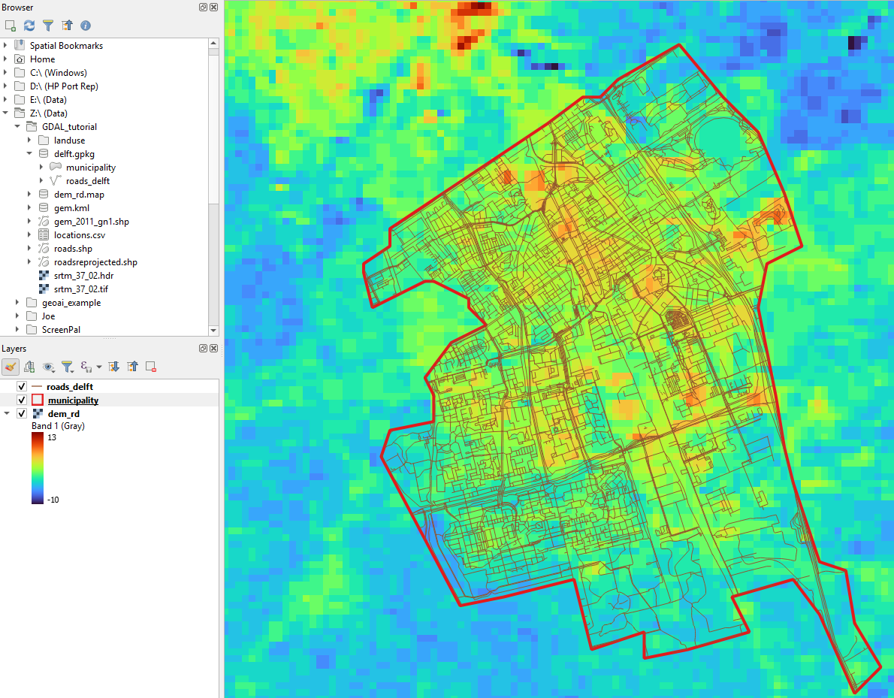Refresh the Browser panel
The image size is (894, 698).
29,26
